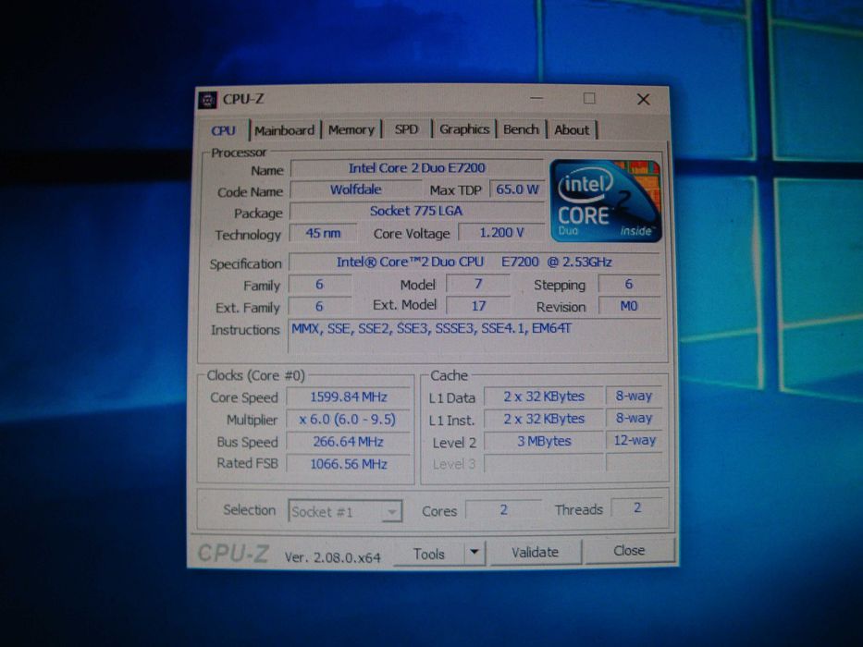Open the About tab
The height and width of the screenshot is (647, 863).
572,129
